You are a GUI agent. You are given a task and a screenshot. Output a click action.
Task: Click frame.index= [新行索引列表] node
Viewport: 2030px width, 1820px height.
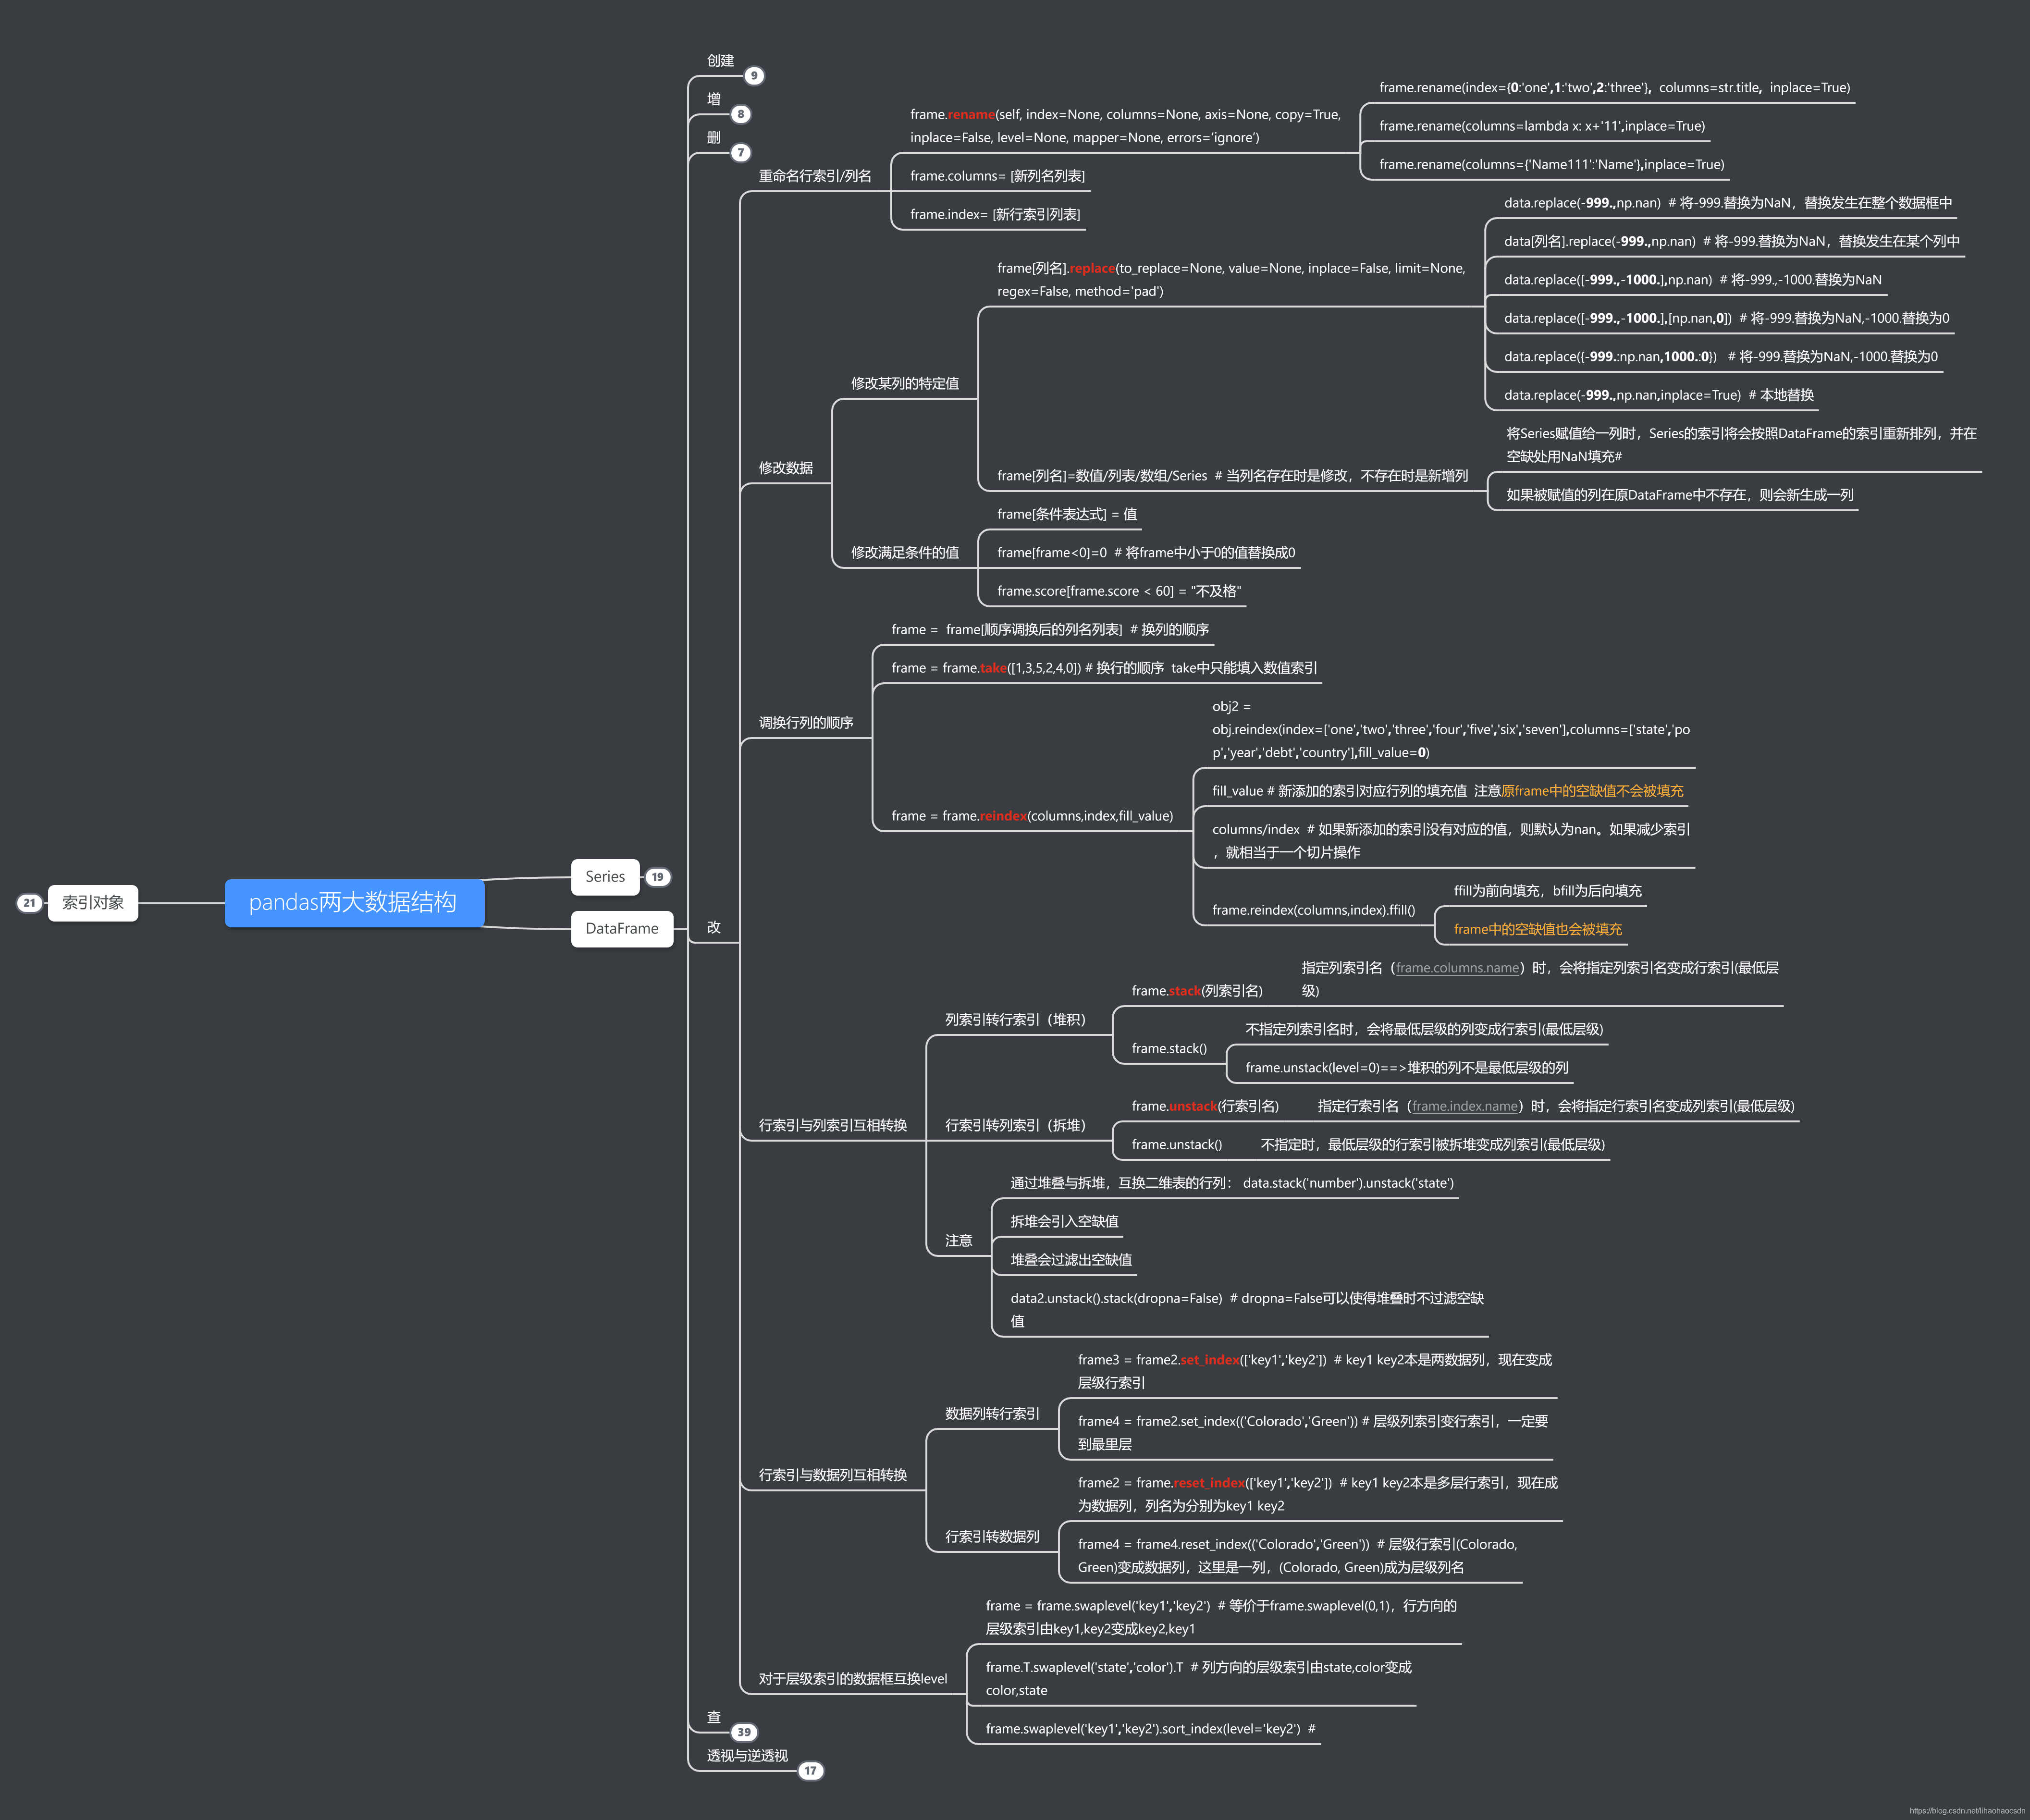tap(995, 214)
